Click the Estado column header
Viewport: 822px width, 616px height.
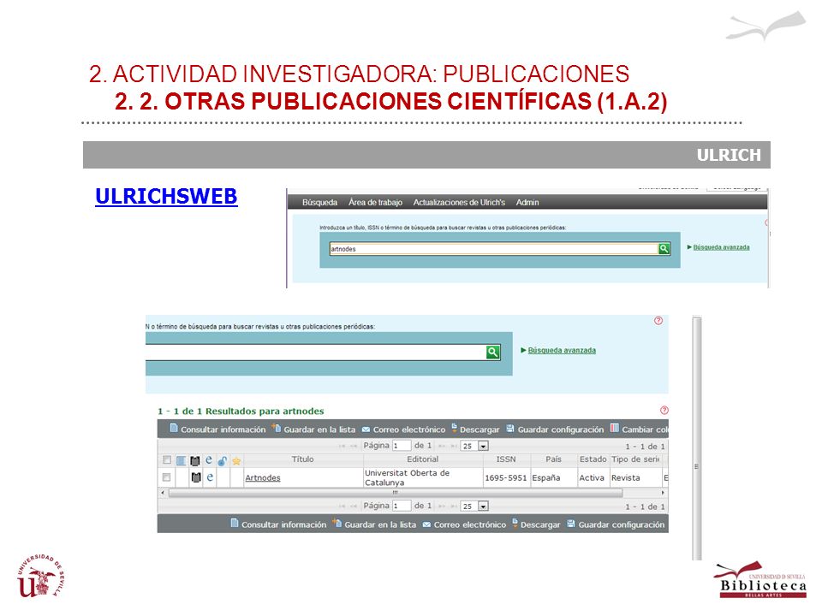coord(593,459)
